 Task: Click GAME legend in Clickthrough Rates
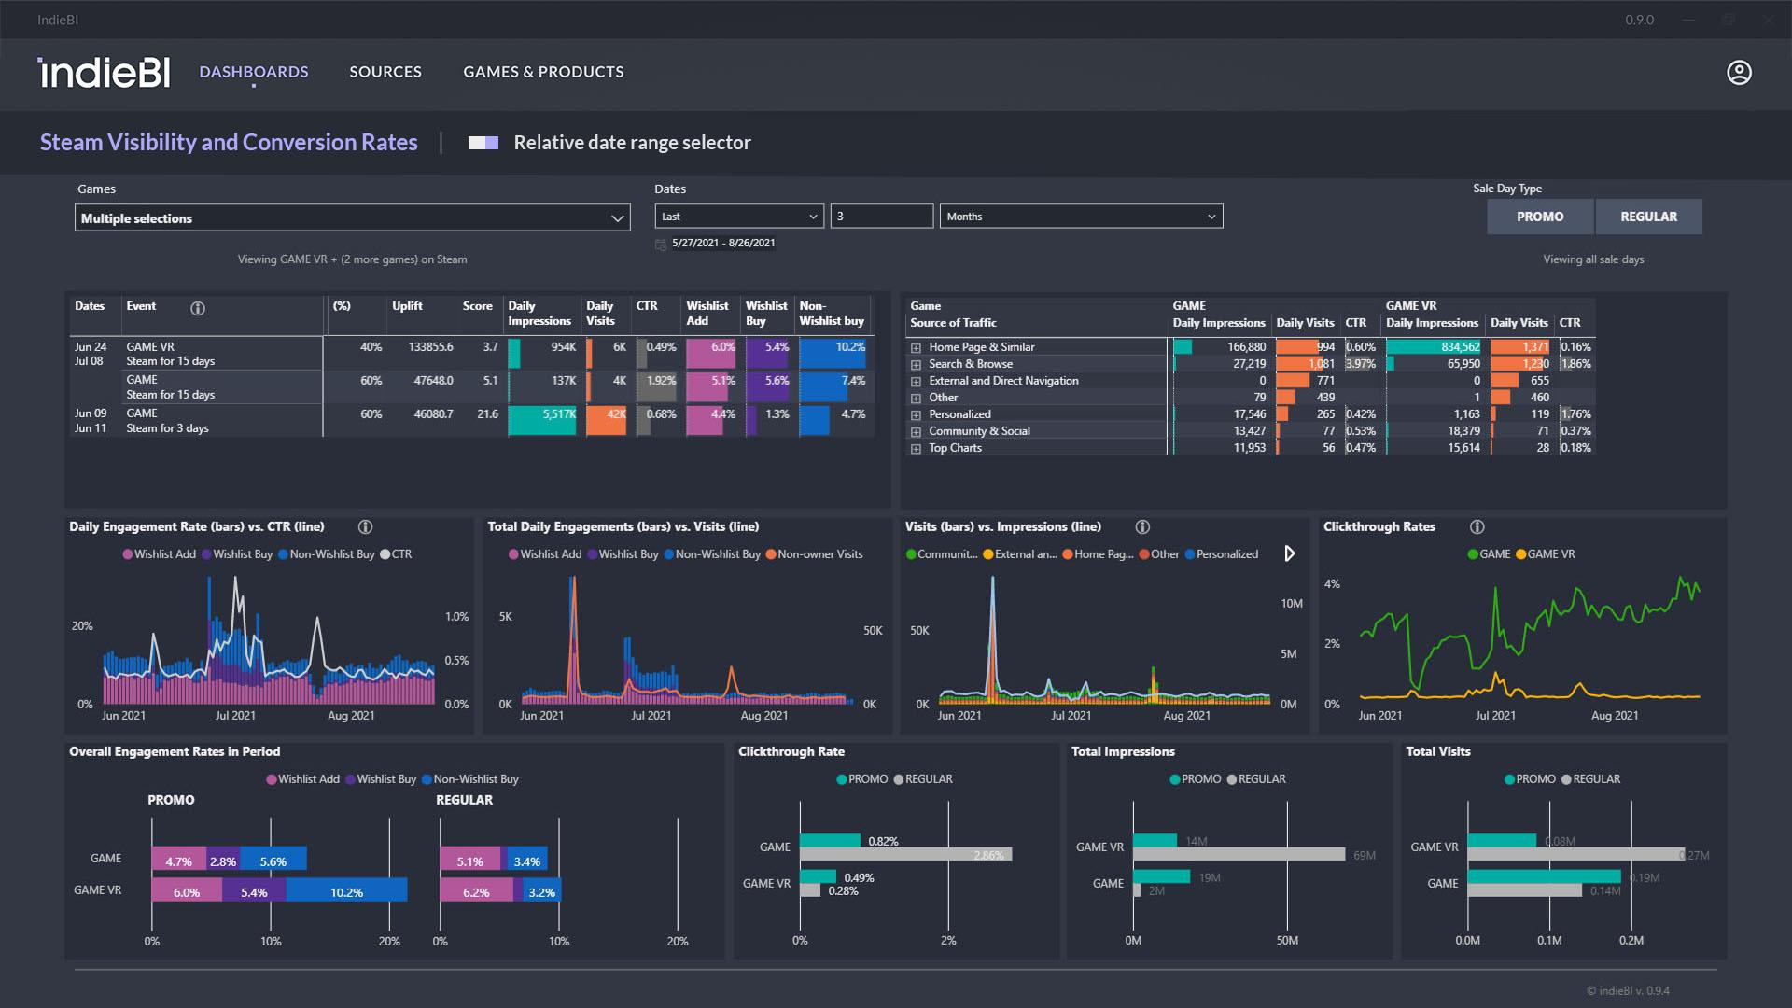[x=1489, y=553]
